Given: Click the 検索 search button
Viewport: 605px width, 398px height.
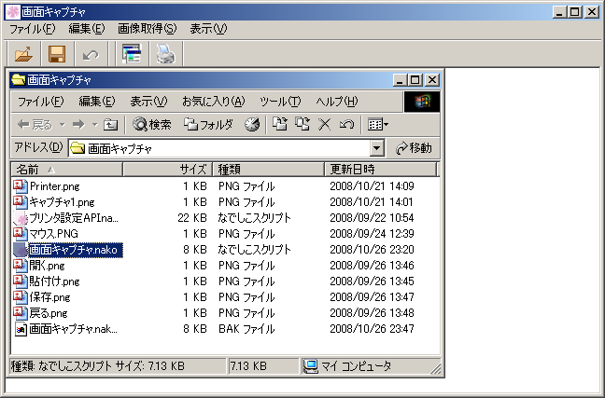Looking at the screenshot, I should pyautogui.click(x=151, y=125).
